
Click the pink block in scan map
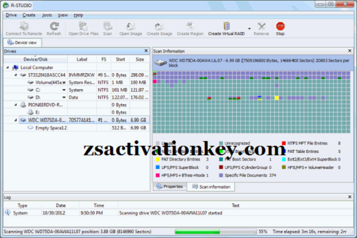point(155,82)
